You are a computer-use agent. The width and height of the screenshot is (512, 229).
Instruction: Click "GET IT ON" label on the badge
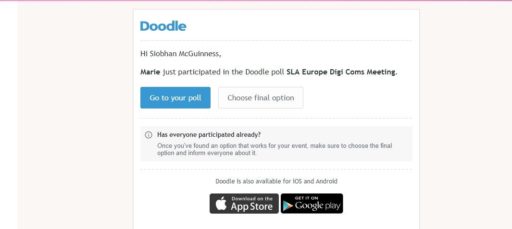tap(306, 198)
